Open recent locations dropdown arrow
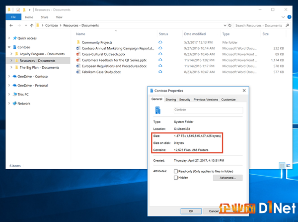This screenshot has width=298, height=222. pos(26,25)
